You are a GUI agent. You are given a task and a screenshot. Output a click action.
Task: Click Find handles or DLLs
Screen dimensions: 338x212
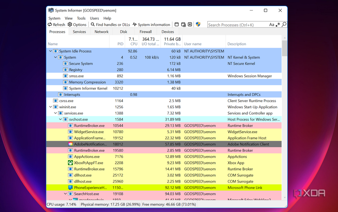pyautogui.click(x=110, y=25)
